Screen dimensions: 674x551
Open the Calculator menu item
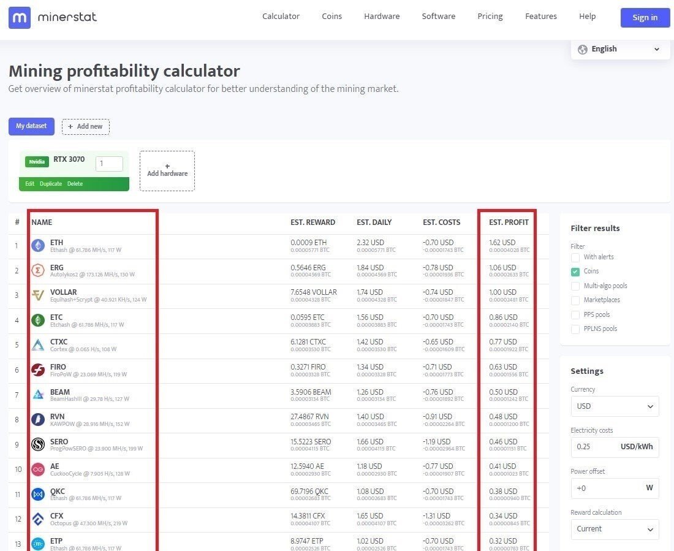coord(281,17)
